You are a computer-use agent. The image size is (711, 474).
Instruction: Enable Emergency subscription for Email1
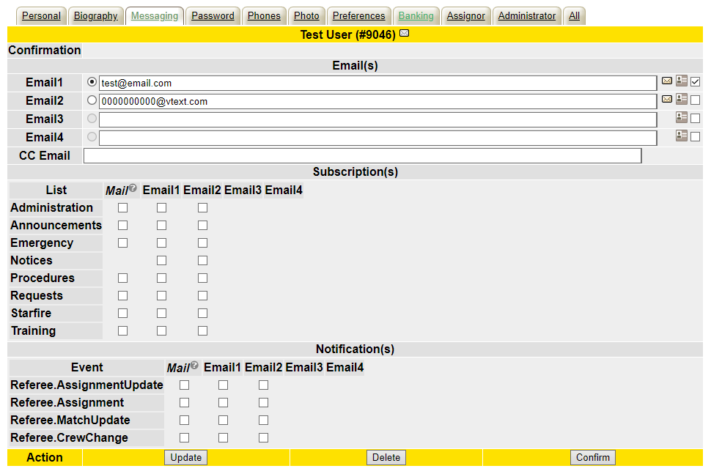[161, 243]
